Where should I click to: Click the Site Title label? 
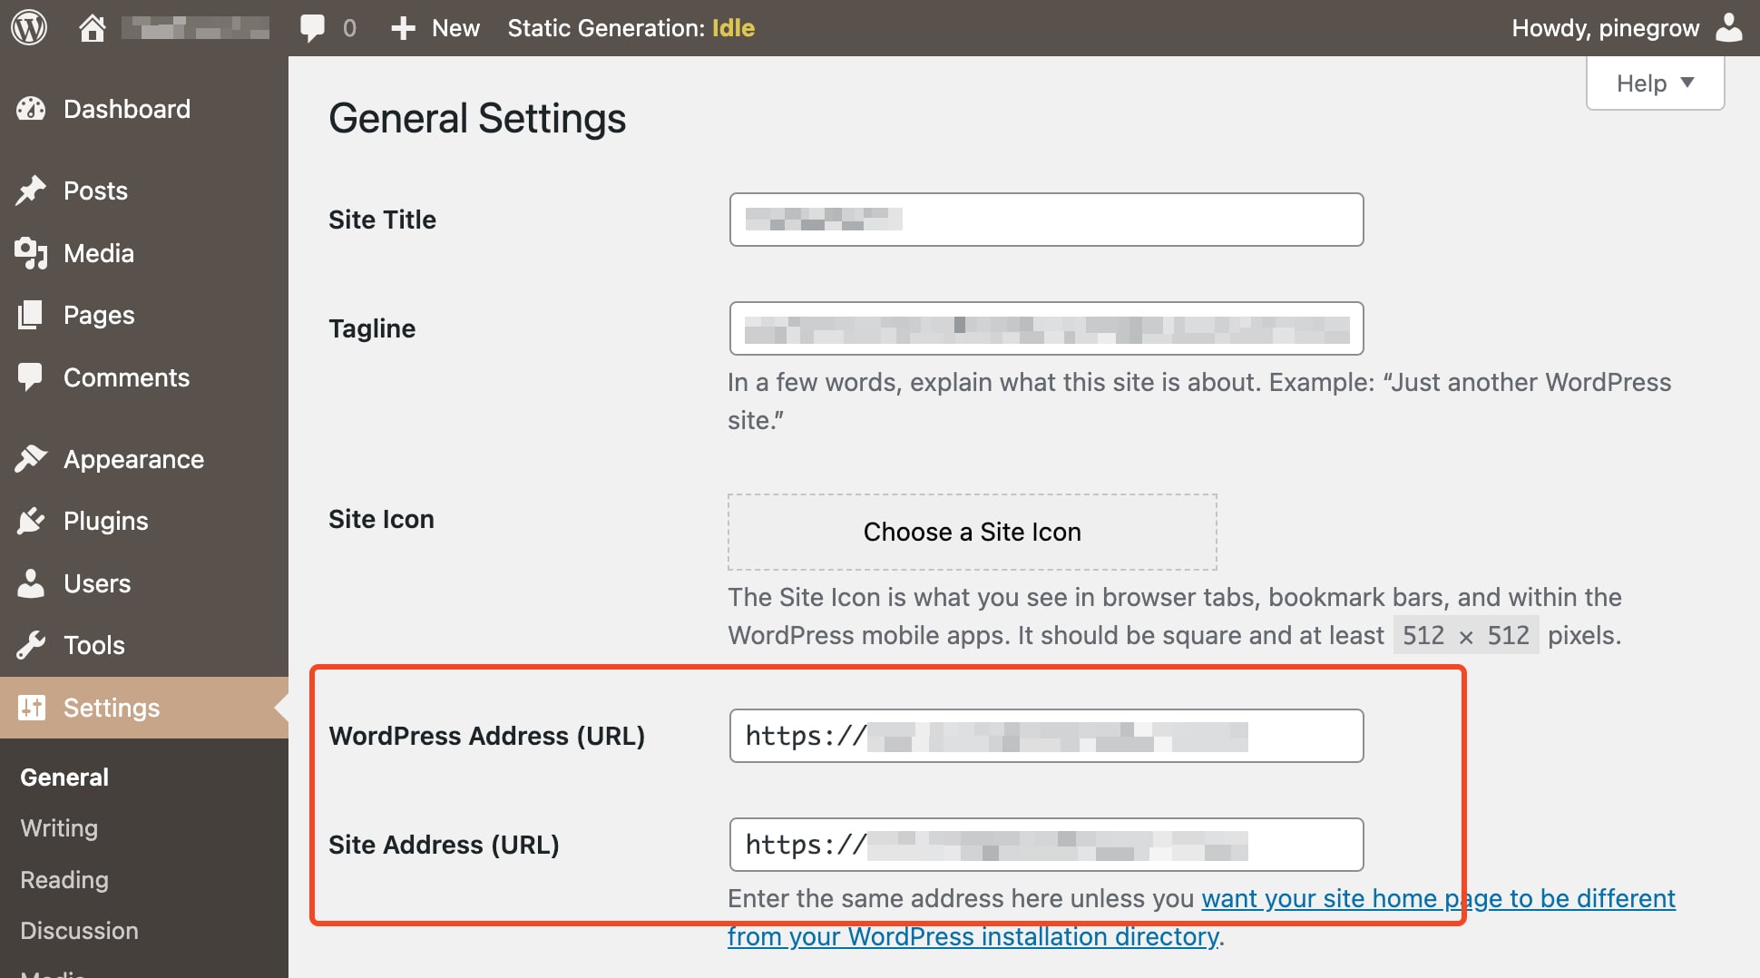point(382,220)
